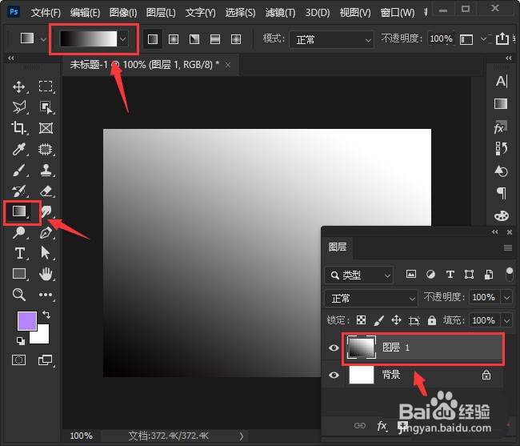Toggle visibility of 图层 1
520x446 pixels.
click(x=334, y=348)
